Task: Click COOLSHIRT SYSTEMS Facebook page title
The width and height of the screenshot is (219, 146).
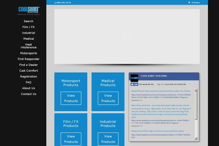Action: tap(154, 76)
